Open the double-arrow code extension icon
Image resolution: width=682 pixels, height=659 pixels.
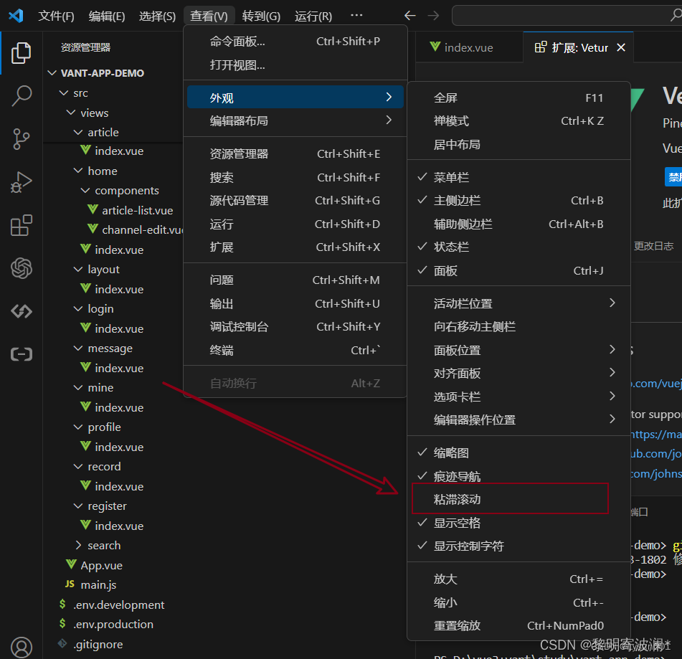click(21, 311)
